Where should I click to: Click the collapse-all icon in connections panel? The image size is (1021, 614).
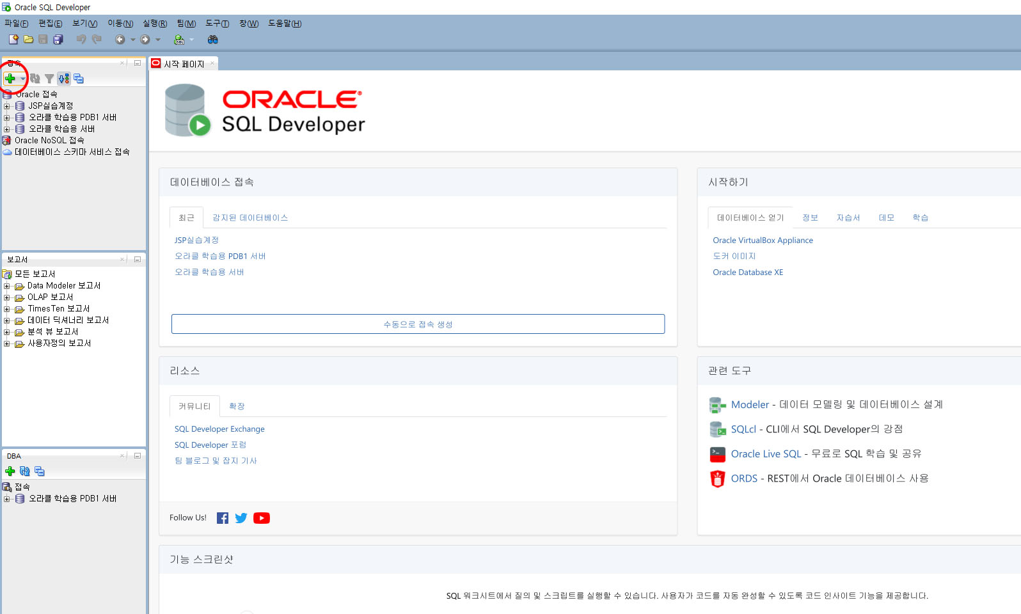79,79
